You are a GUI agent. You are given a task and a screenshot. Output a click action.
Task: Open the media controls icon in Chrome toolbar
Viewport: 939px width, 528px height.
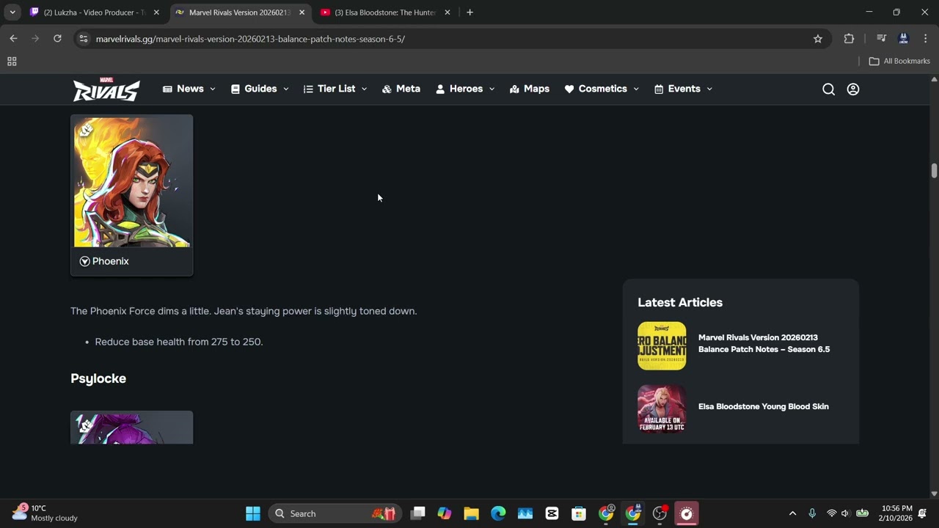pos(881,39)
